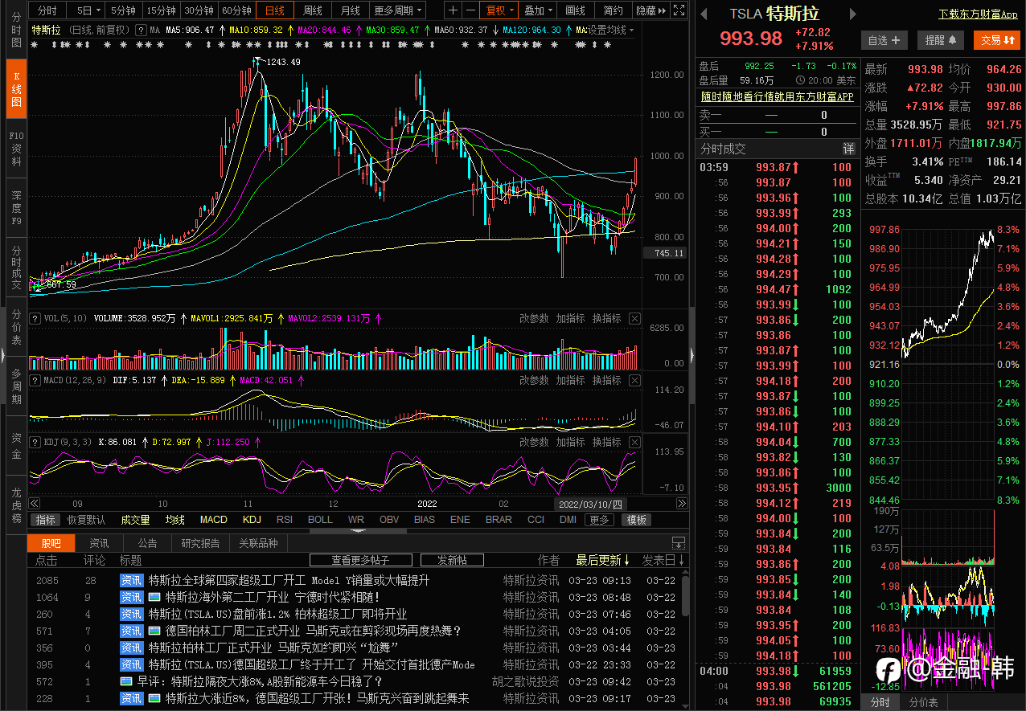Open the MACD indicator help question icon
Screen dimensions: 1026x711
pos(35,380)
